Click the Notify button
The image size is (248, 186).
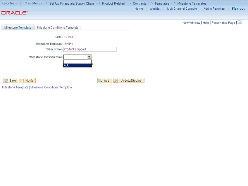(x=27, y=81)
